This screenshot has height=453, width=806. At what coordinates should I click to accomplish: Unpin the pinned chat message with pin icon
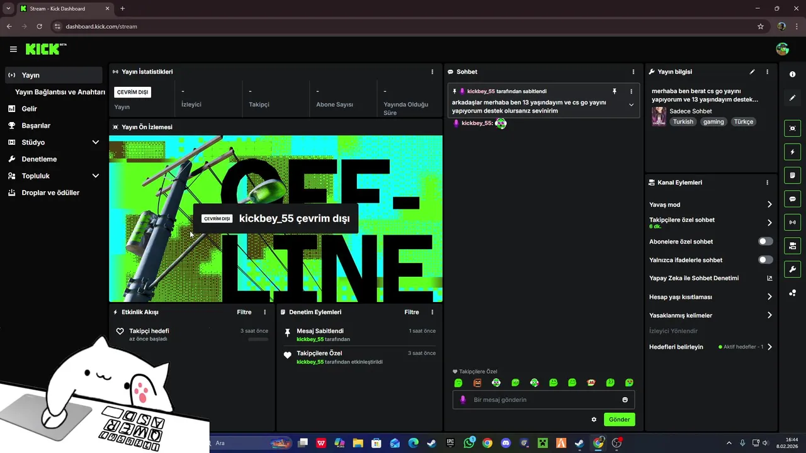point(615,91)
